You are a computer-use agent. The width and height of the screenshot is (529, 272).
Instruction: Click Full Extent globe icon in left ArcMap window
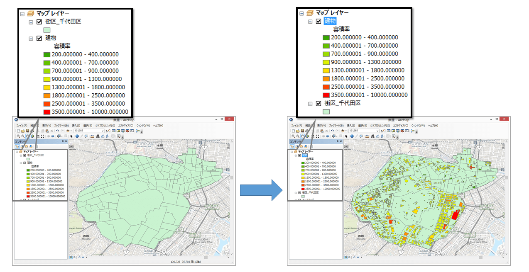coord(32,136)
